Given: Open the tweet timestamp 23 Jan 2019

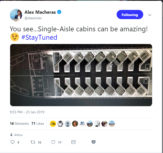Looking at the screenshot, I should (x=27, y=112).
